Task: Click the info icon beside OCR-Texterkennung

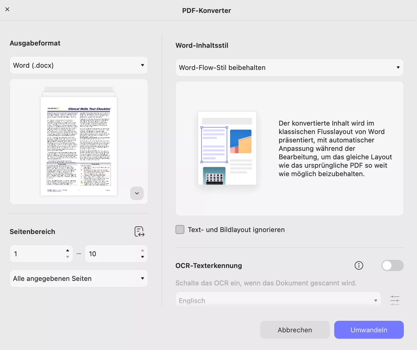Action: (x=359, y=265)
